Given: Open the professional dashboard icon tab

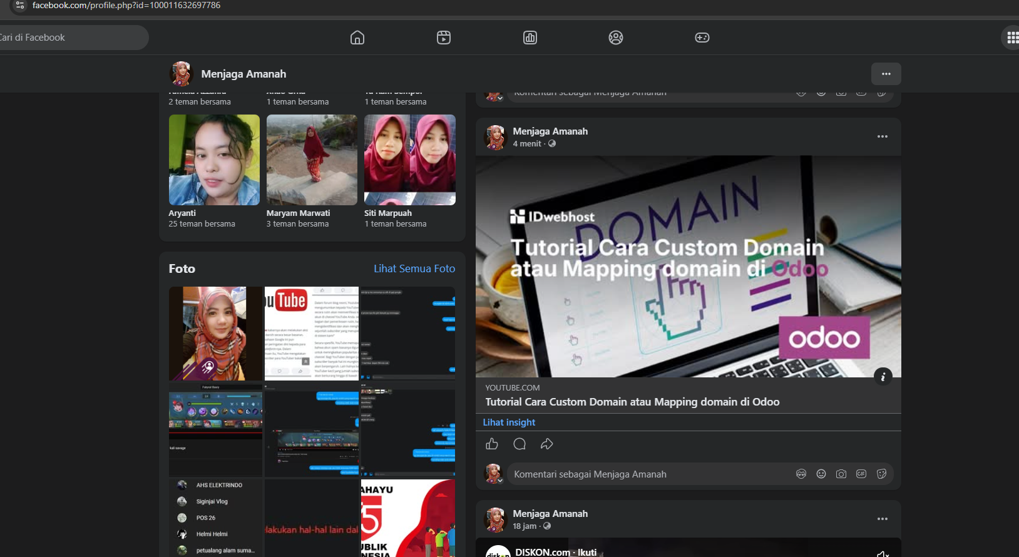Looking at the screenshot, I should (530, 38).
